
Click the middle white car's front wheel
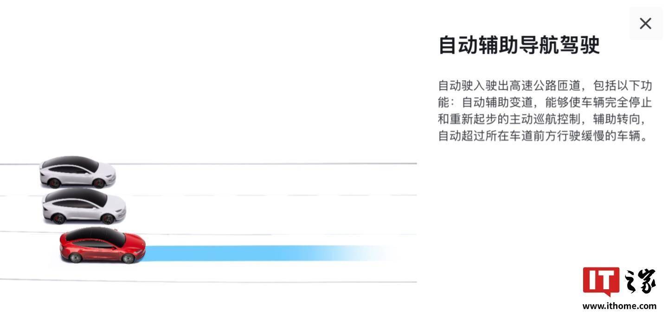(x=108, y=219)
